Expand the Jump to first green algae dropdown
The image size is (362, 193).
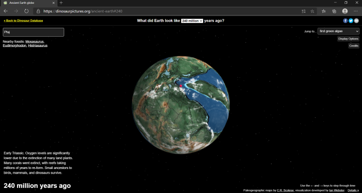pyautogui.click(x=338, y=31)
